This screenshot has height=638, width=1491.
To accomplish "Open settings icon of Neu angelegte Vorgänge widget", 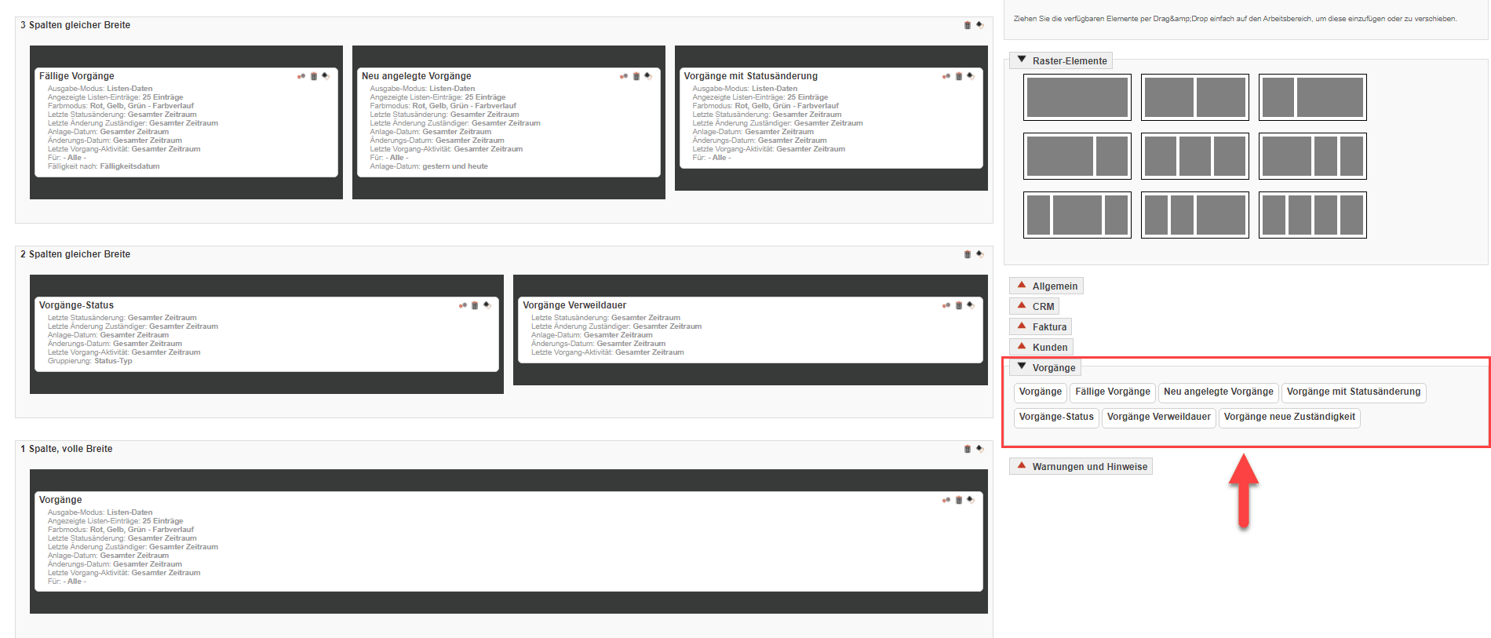I will click(624, 76).
